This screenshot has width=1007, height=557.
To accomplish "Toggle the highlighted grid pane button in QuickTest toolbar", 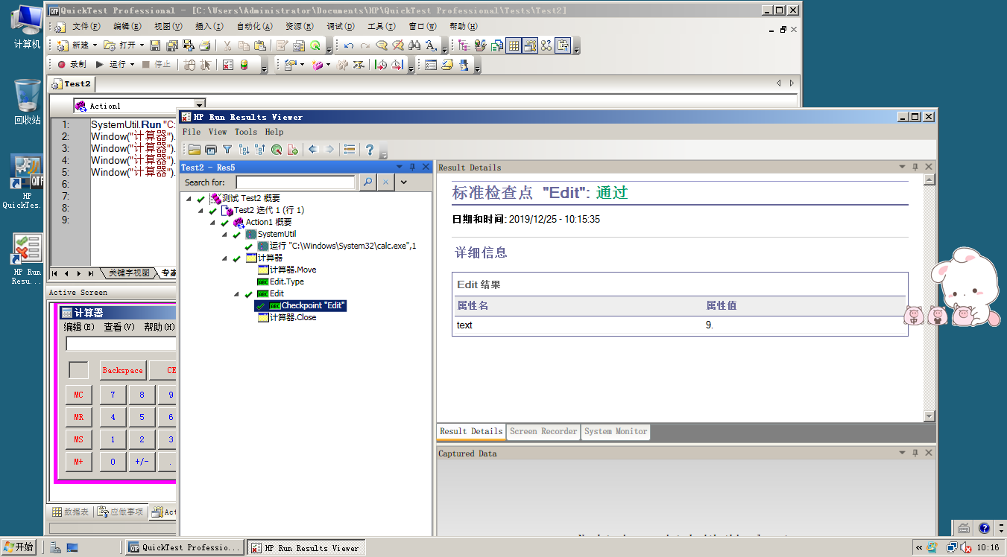I will pos(514,45).
